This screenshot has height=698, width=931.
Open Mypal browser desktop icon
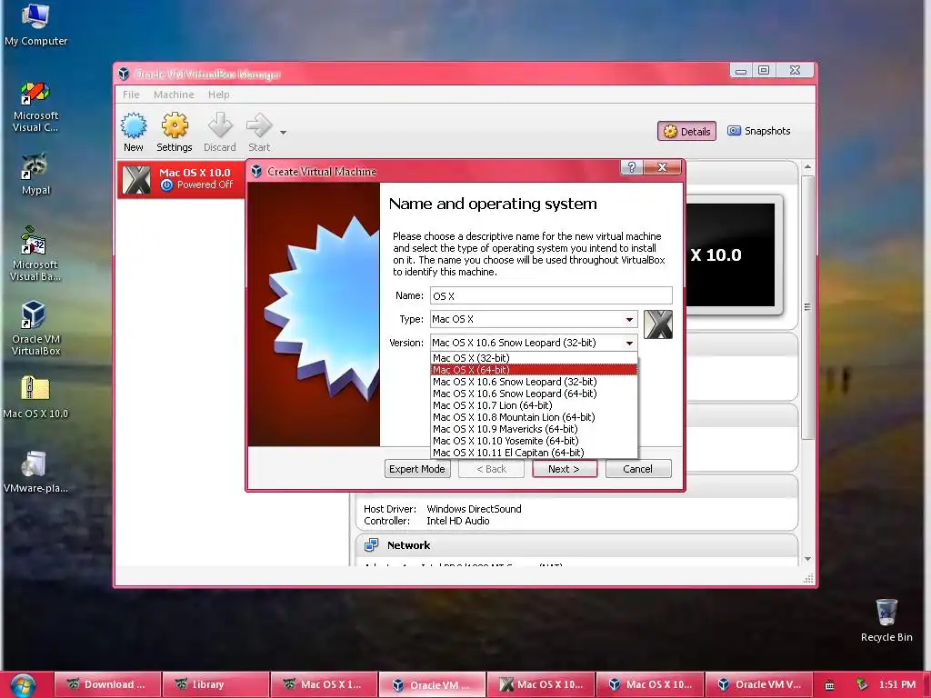point(35,174)
